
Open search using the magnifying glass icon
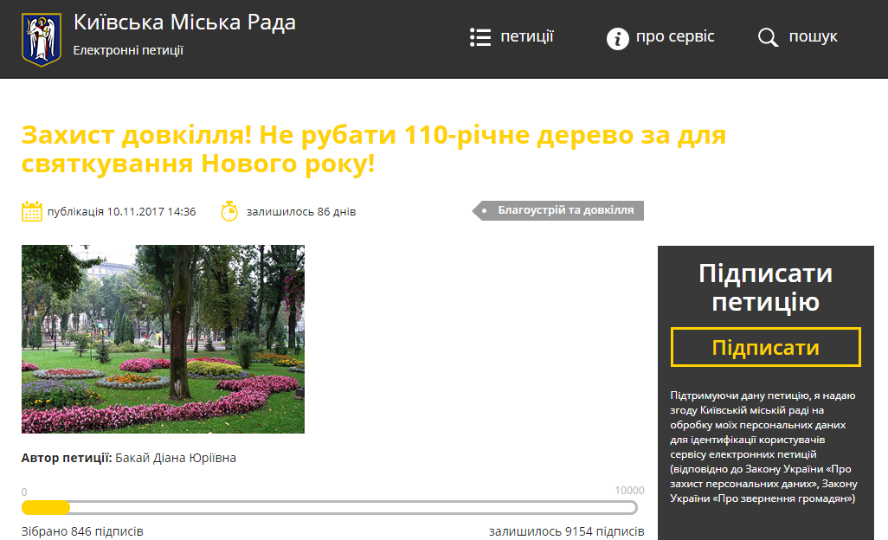pos(768,37)
